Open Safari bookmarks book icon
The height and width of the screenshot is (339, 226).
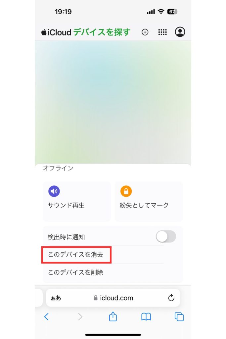tap(146, 317)
